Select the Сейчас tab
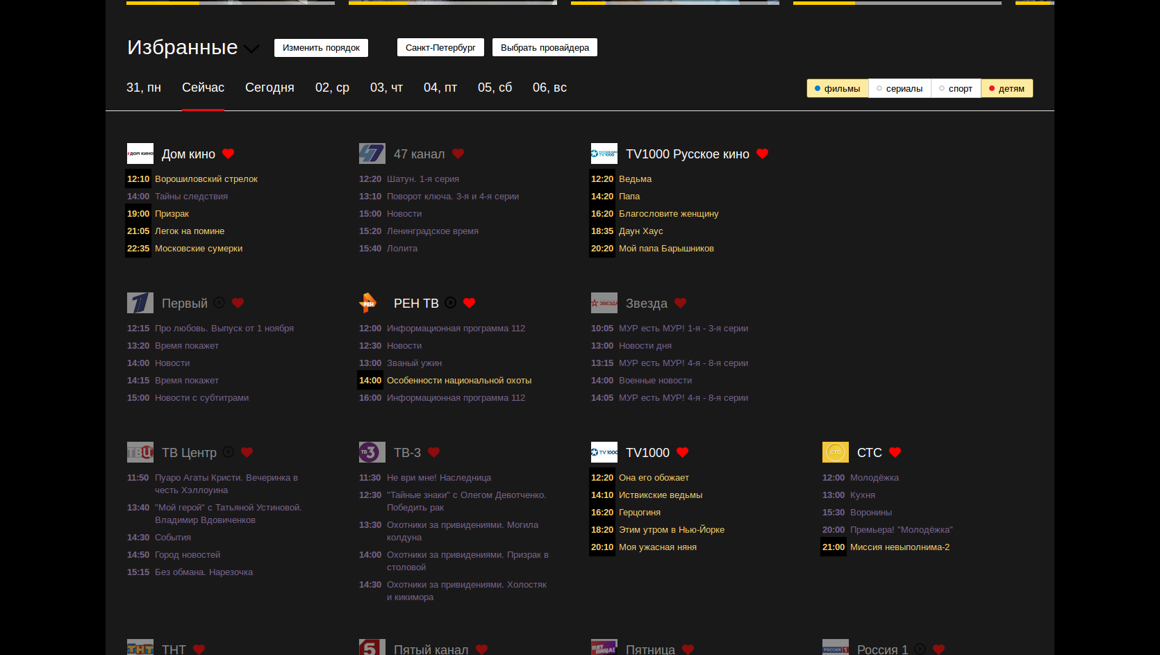 (203, 88)
